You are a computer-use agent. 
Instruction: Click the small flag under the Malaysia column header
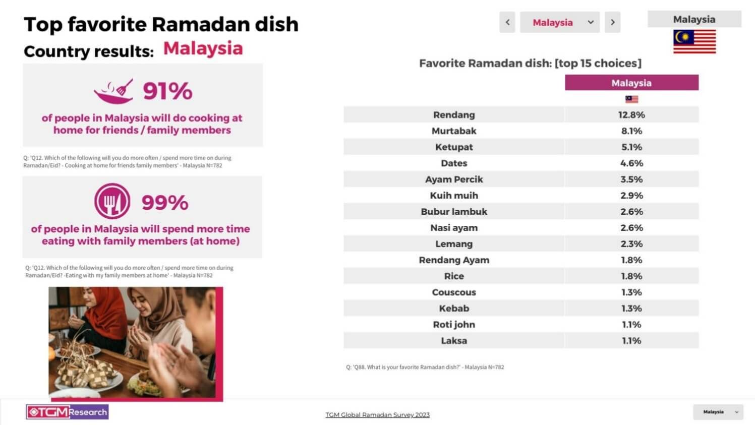coord(632,99)
